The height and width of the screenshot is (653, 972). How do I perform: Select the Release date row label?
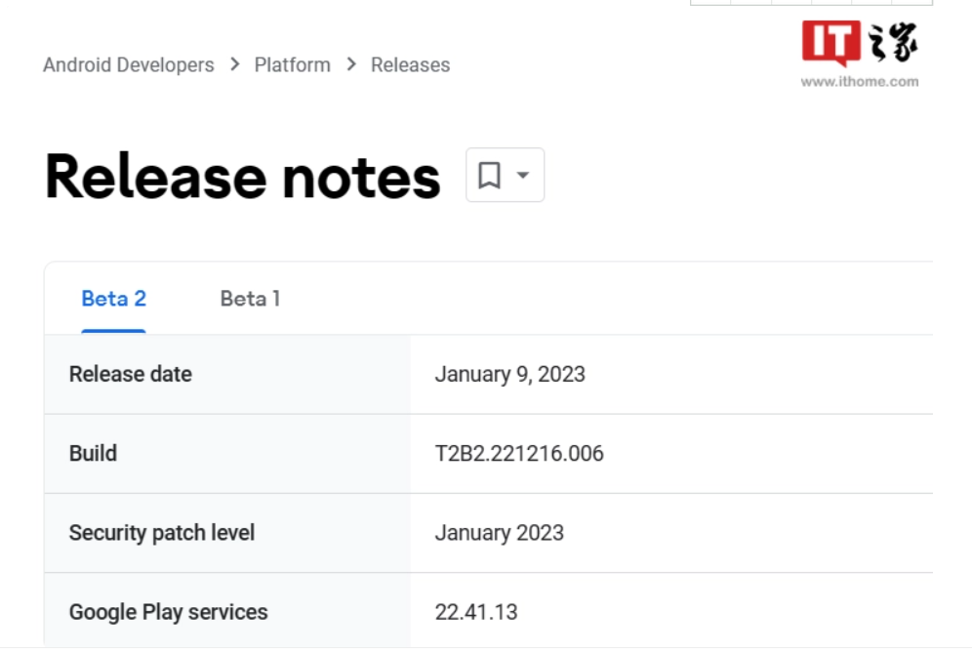click(x=130, y=375)
